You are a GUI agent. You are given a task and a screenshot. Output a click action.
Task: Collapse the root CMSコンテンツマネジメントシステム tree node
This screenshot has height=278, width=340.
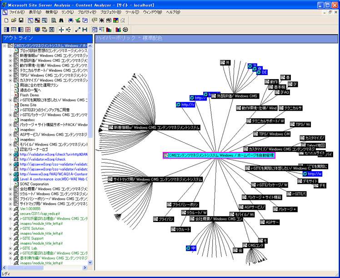5,46
